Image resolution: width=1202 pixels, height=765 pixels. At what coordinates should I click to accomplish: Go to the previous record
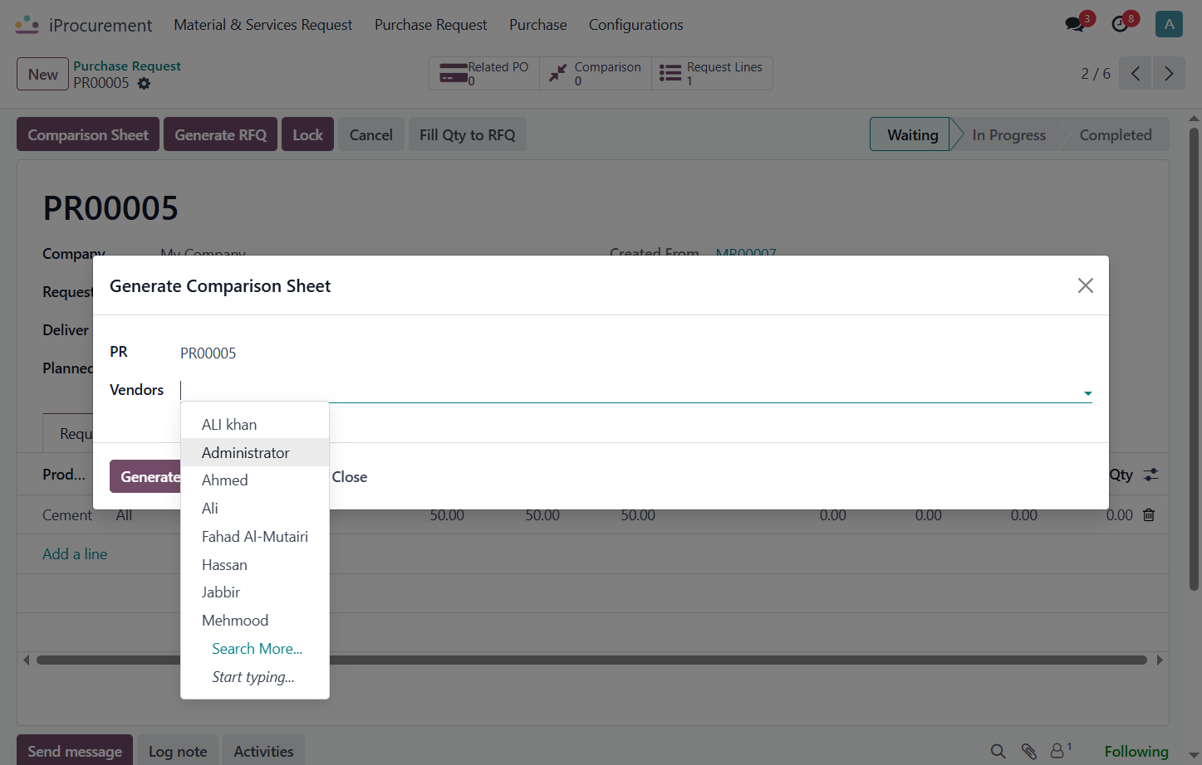click(x=1136, y=73)
